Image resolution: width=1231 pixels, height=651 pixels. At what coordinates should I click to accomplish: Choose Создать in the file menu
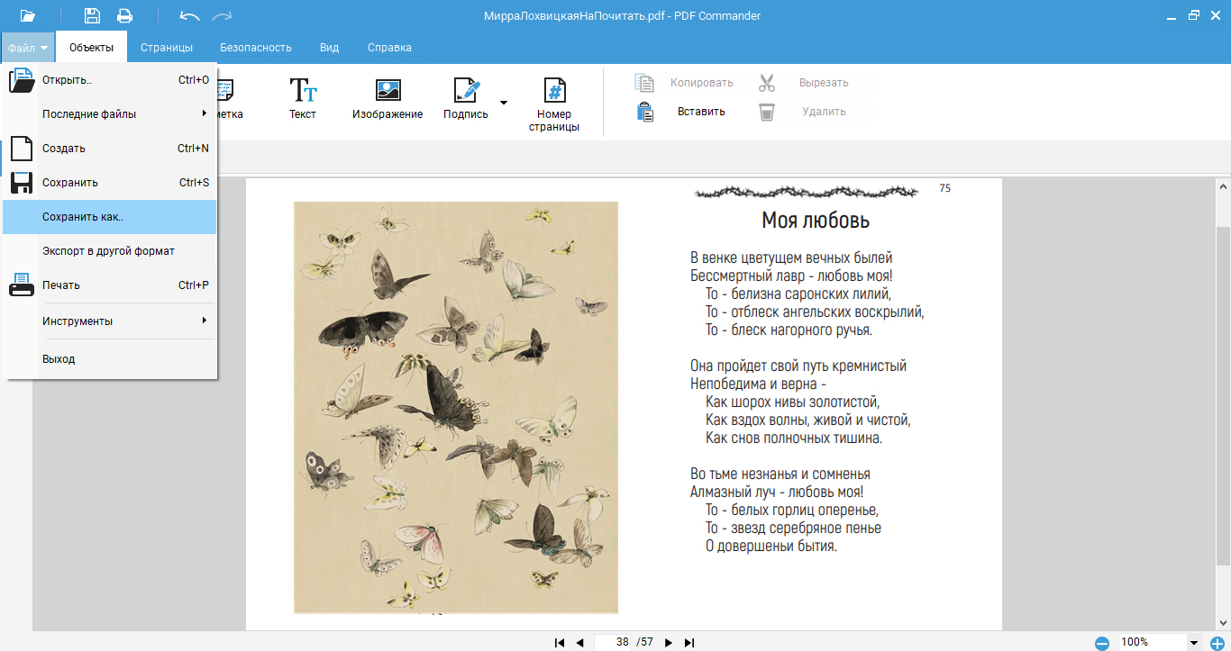[x=110, y=149]
